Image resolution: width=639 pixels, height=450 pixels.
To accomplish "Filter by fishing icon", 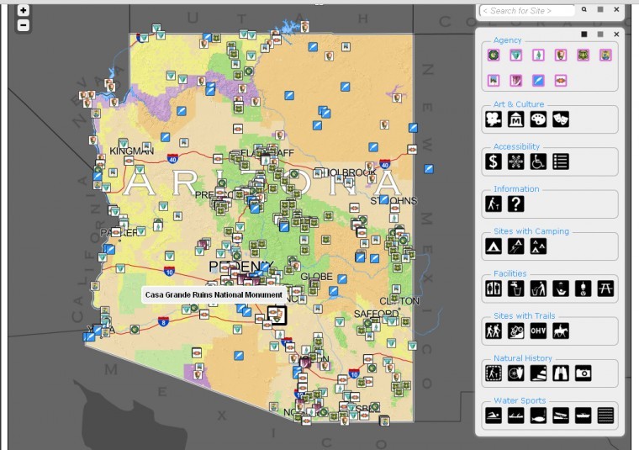I will [538, 416].
